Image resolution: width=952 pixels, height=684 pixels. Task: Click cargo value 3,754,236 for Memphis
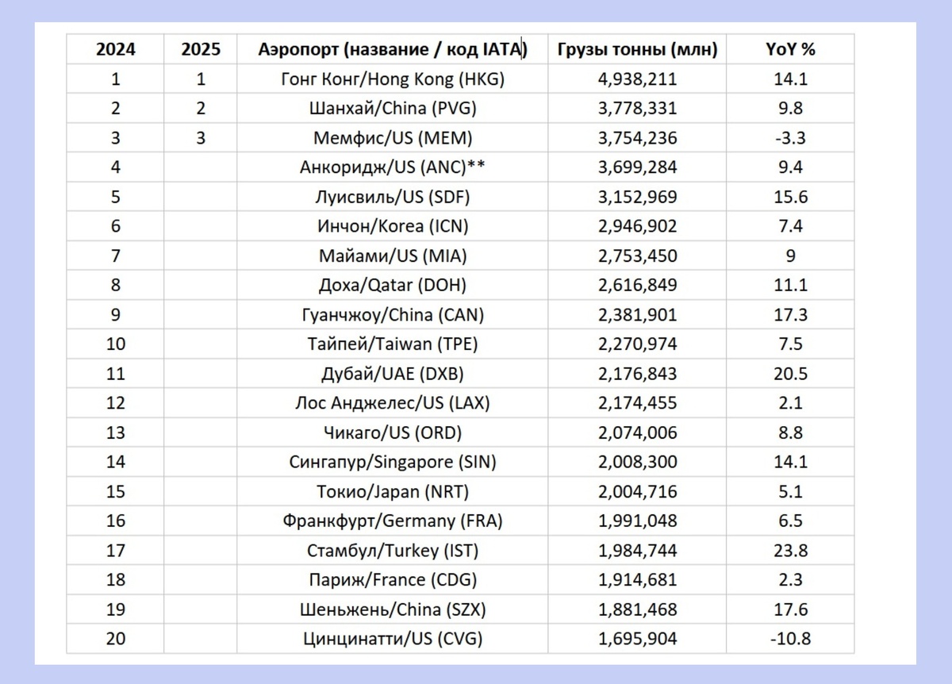[x=638, y=137]
